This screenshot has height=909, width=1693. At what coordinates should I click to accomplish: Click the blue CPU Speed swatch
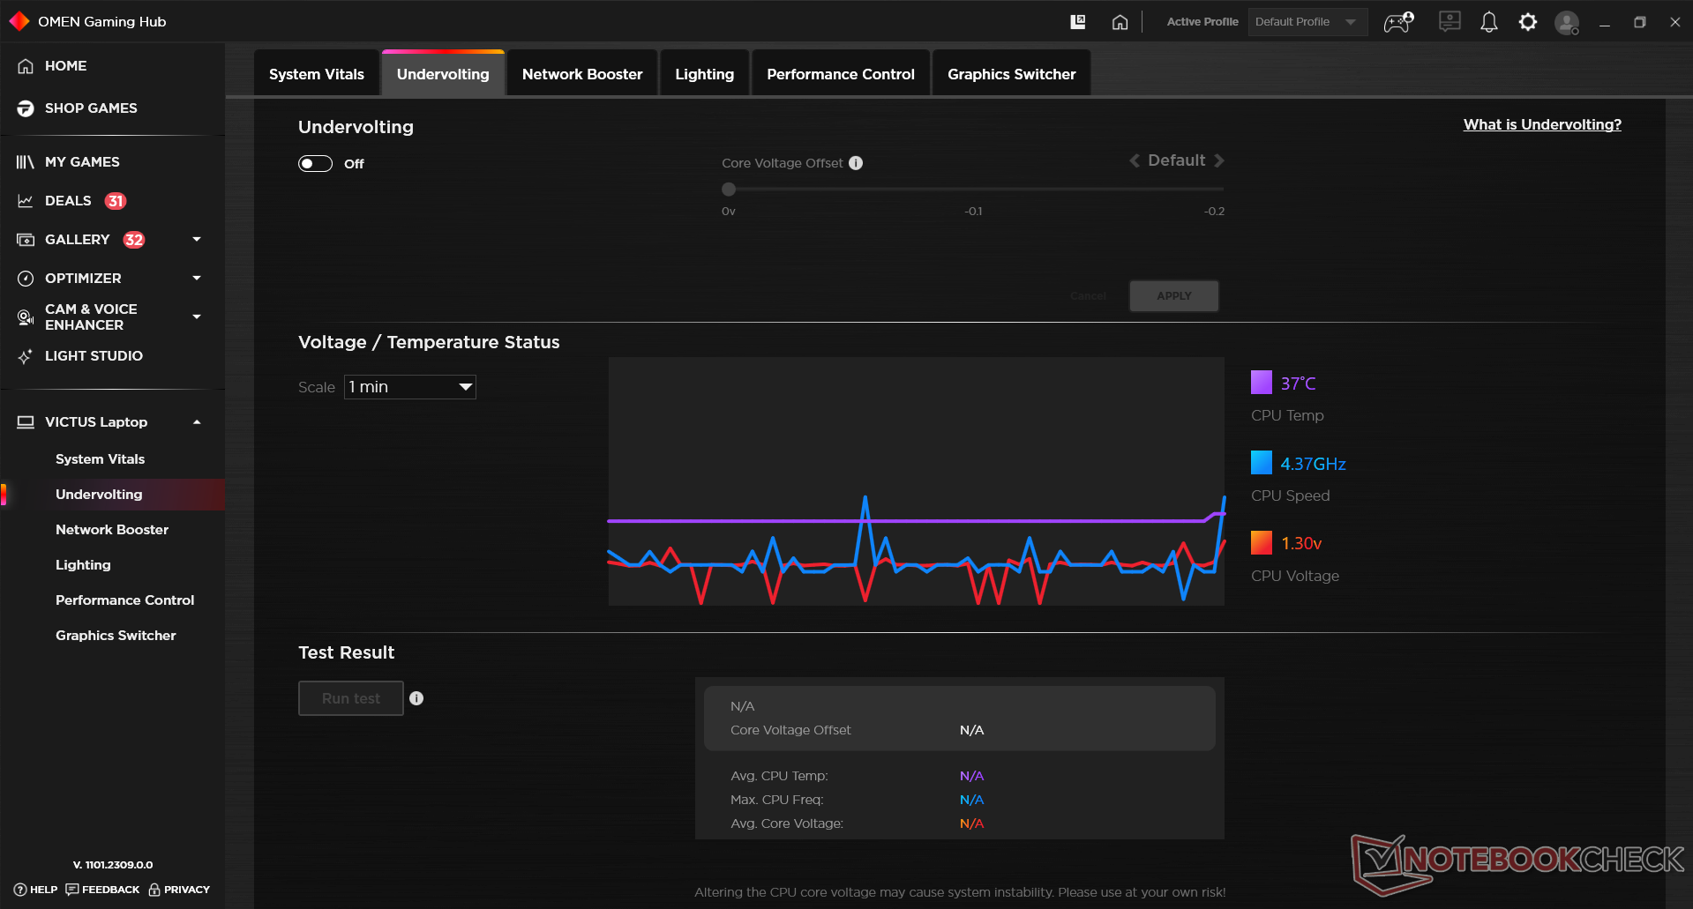[x=1262, y=463]
